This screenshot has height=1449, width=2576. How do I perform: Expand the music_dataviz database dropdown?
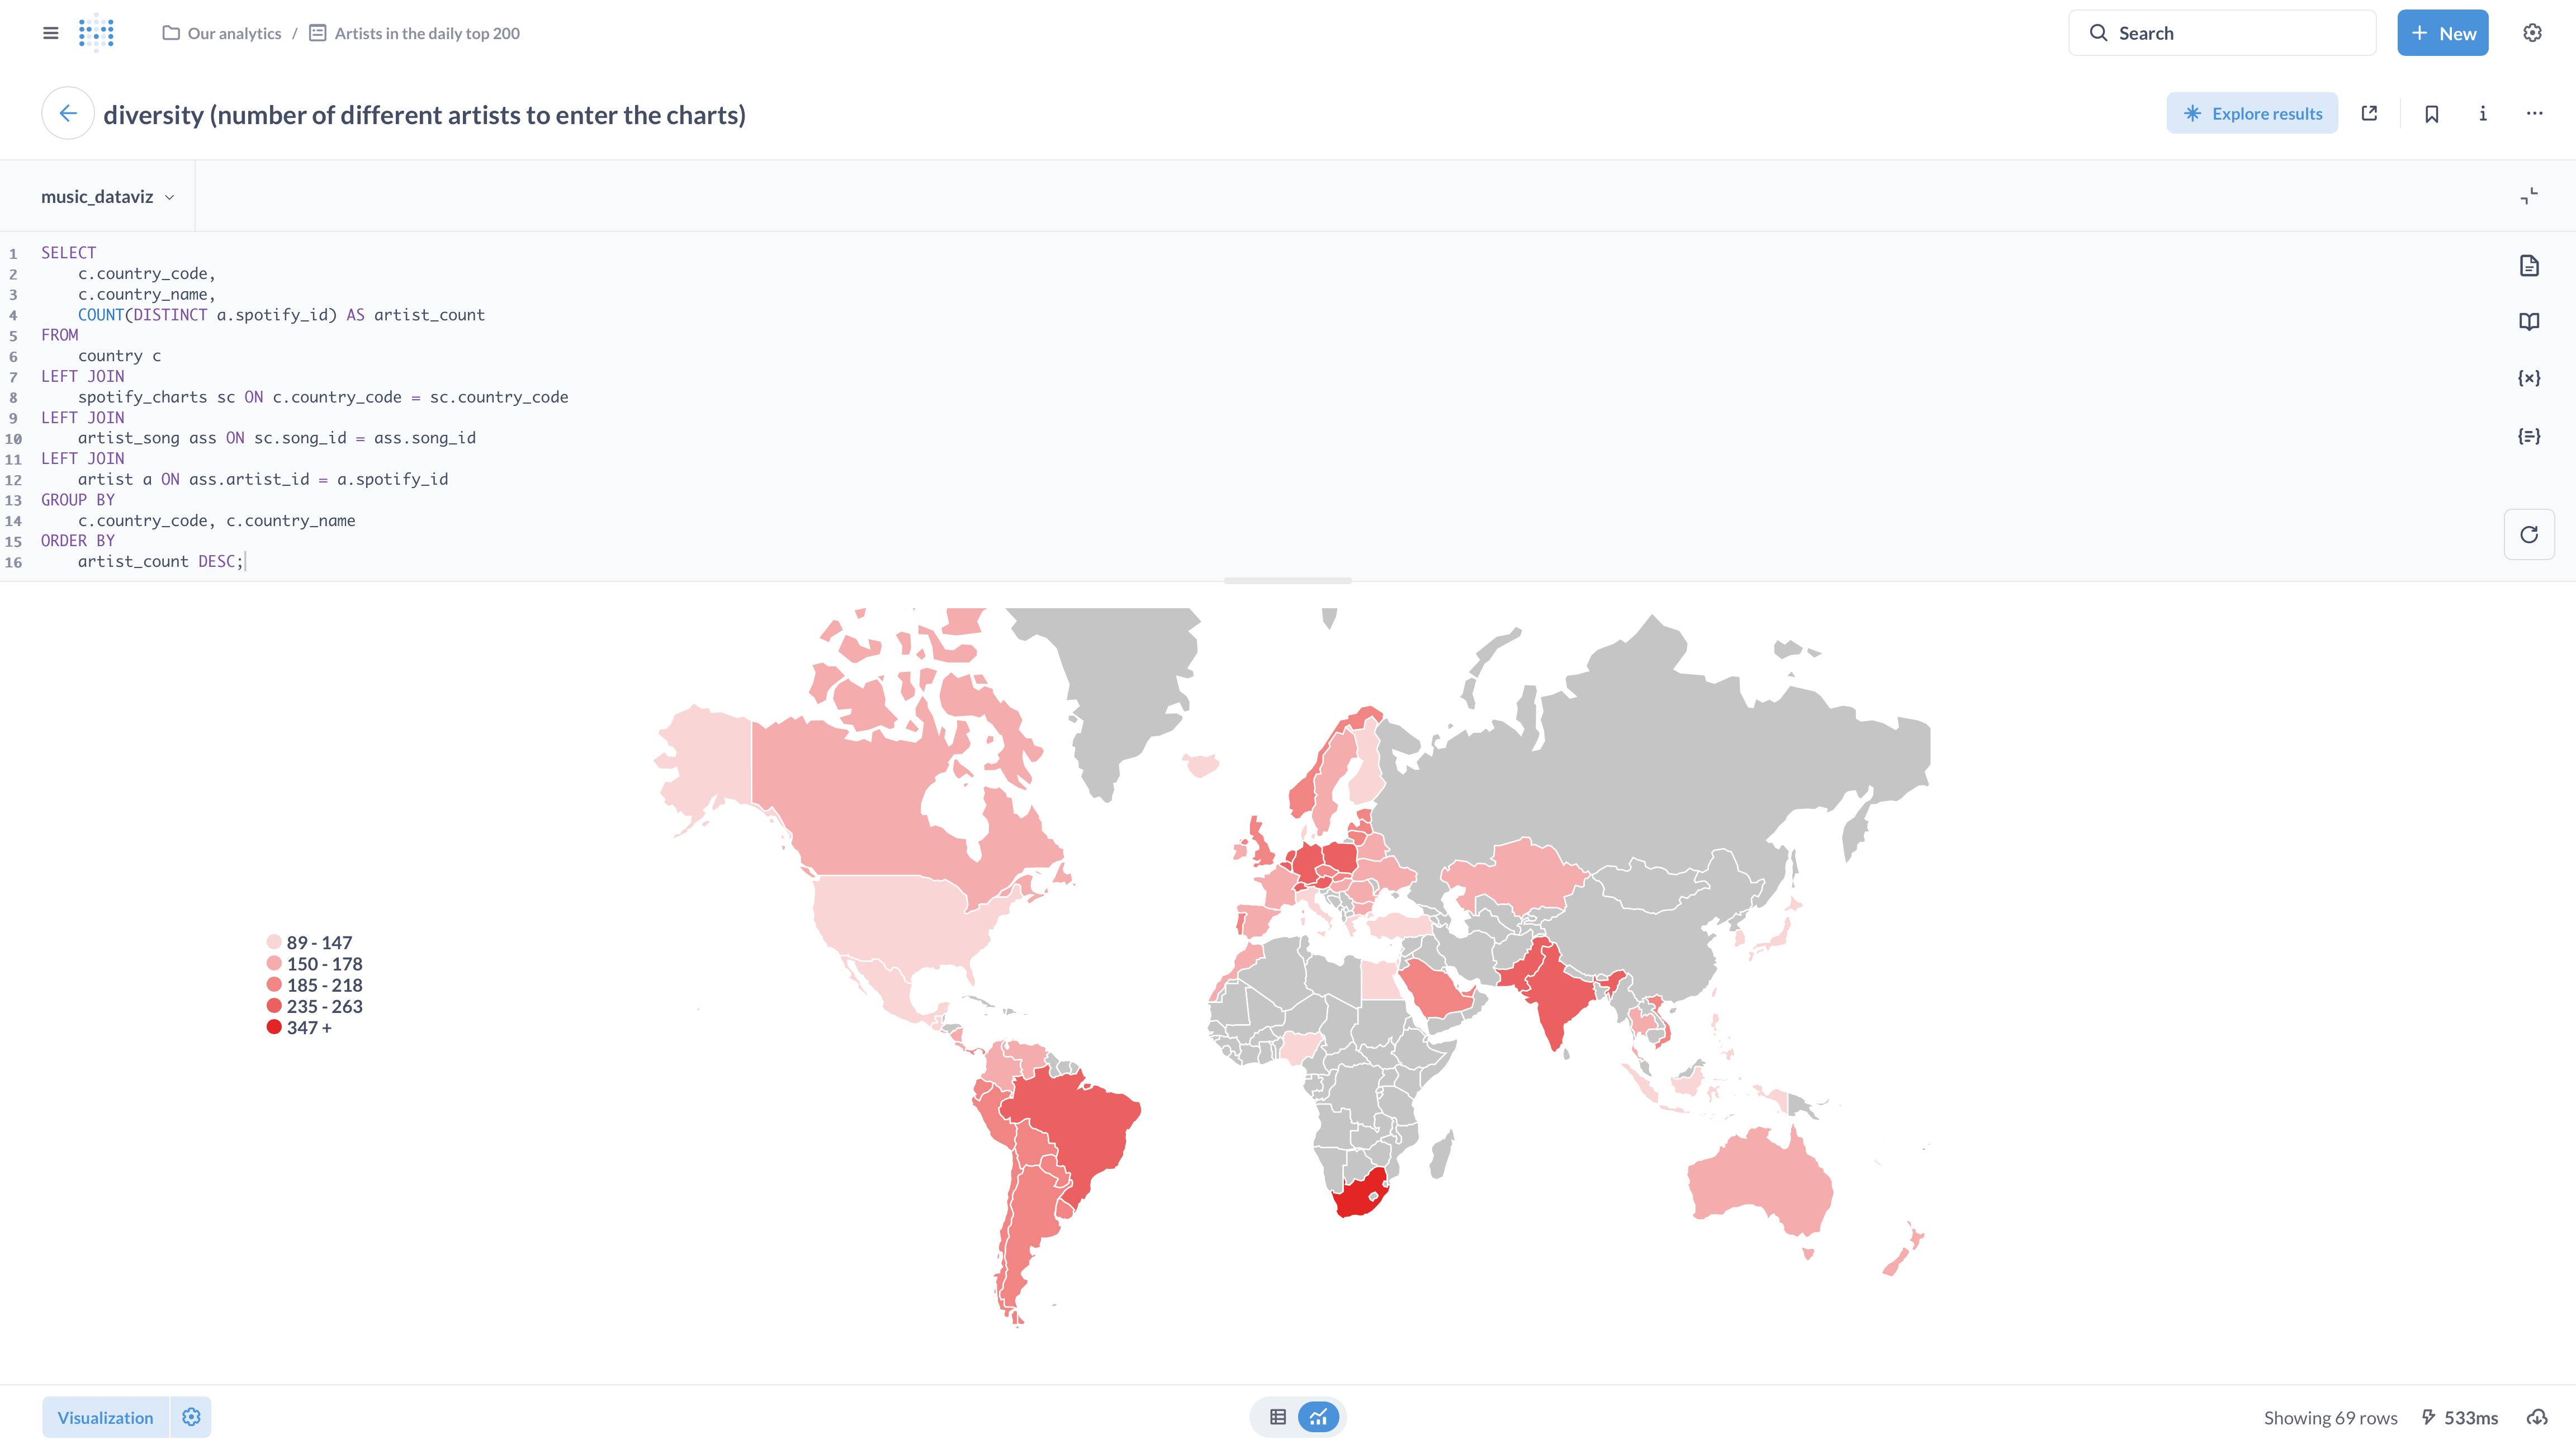coord(108,197)
